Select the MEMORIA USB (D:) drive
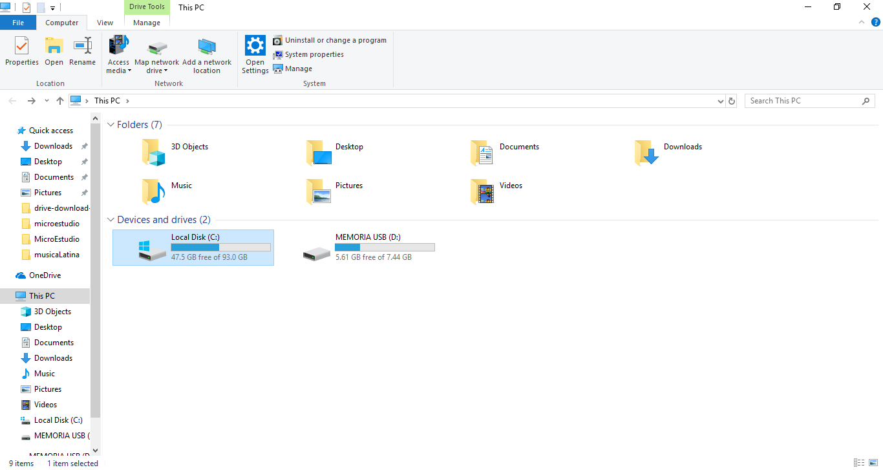This screenshot has width=883, height=470. [367, 248]
